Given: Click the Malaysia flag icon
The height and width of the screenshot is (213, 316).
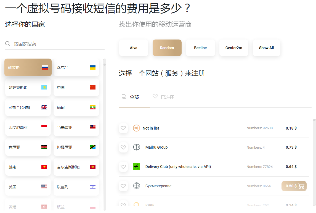Looking at the screenshot, I should click(x=92, y=127).
